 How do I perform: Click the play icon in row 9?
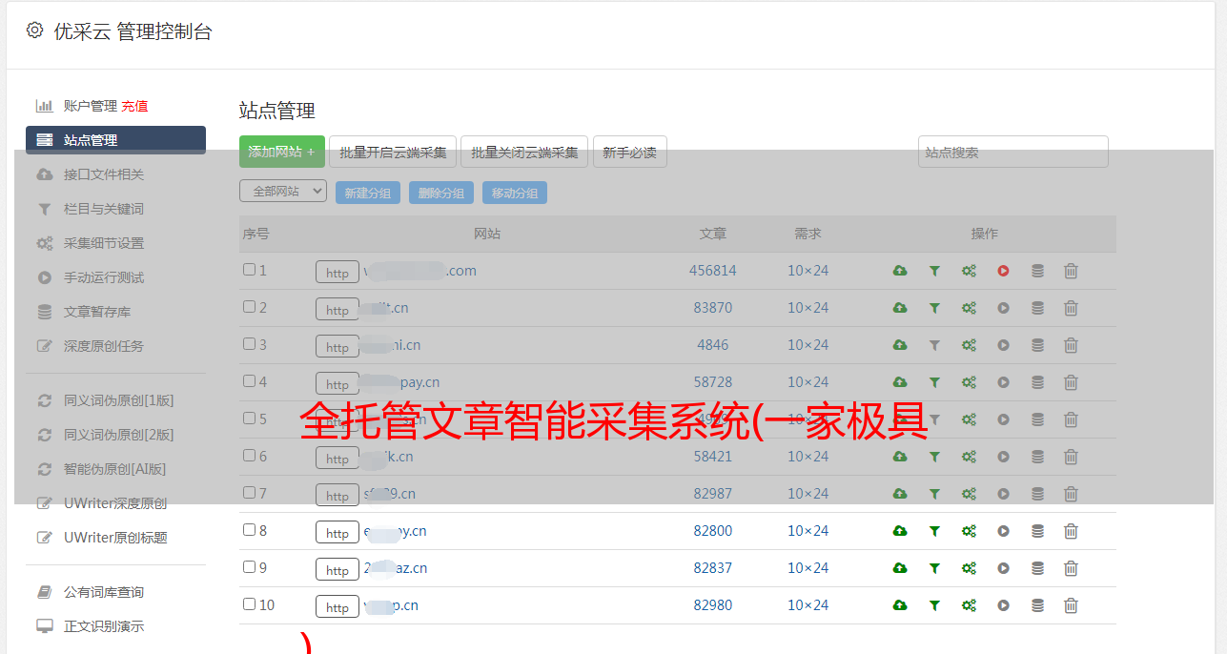tap(1003, 568)
